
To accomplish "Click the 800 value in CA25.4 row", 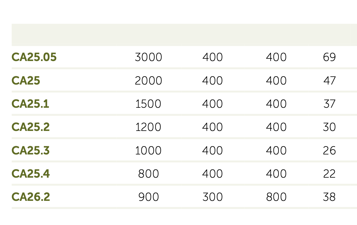I will click(x=148, y=174).
